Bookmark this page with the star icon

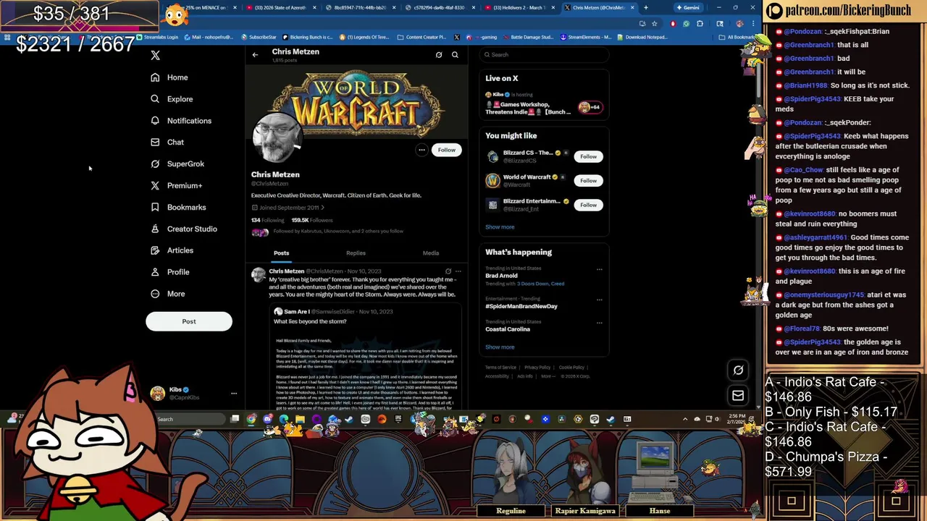pyautogui.click(x=654, y=24)
